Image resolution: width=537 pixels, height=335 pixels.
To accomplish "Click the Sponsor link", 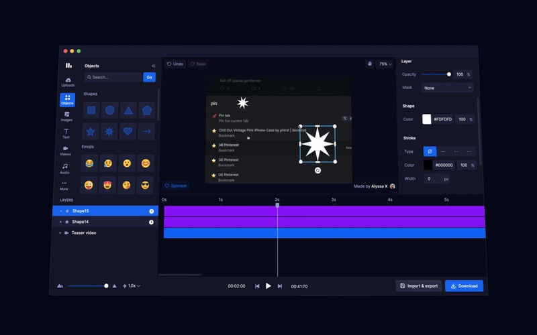I will (176, 186).
